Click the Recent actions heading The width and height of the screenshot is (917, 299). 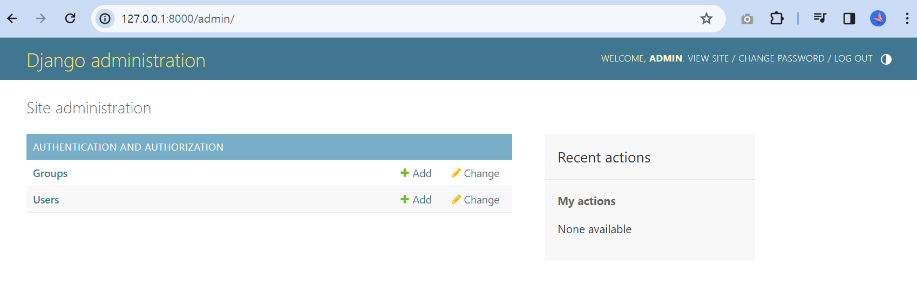coord(604,158)
